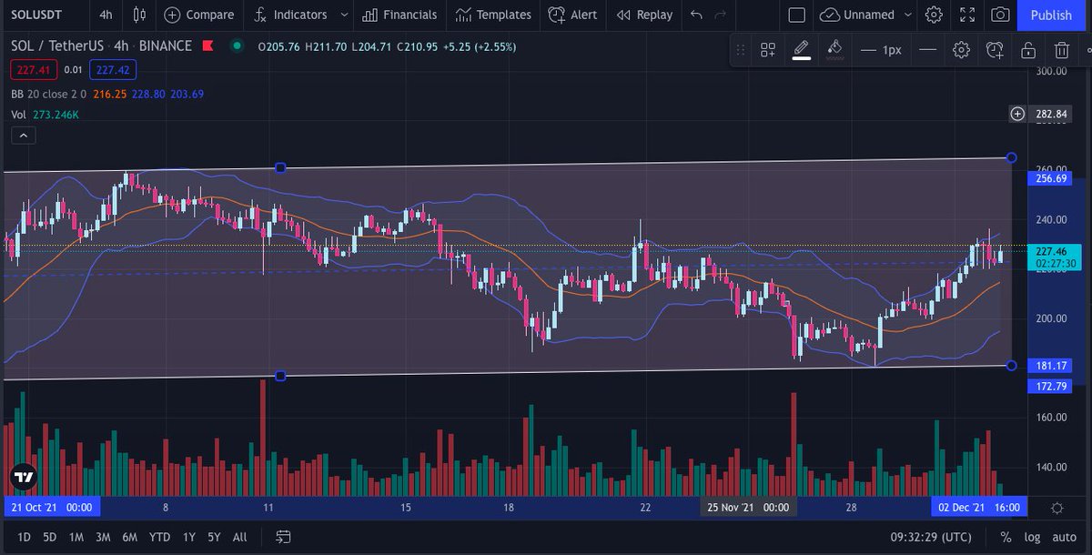
Task: Toggle log scale
Action: 1033,537
